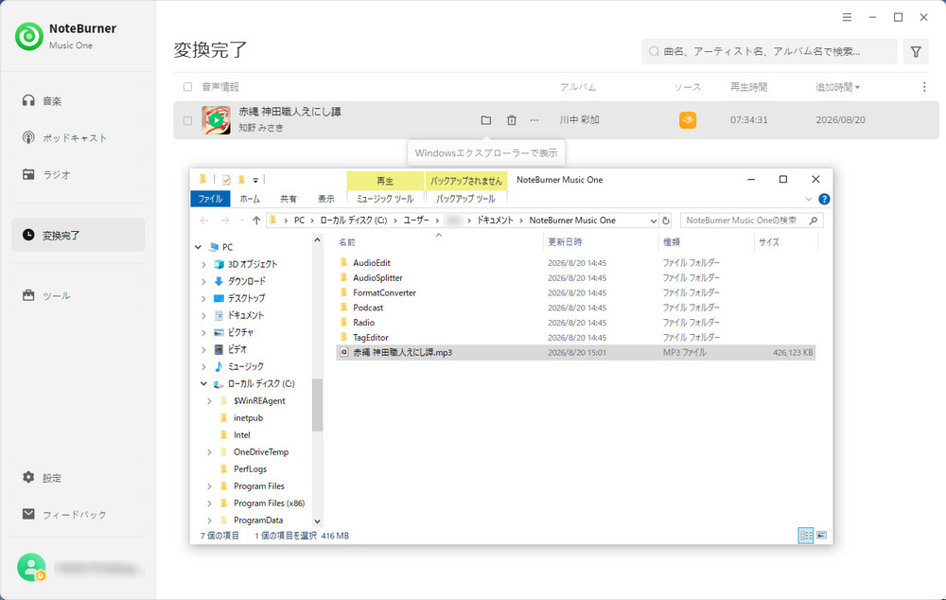Play the track via album art button
The height and width of the screenshot is (600, 946).
pyautogui.click(x=216, y=120)
